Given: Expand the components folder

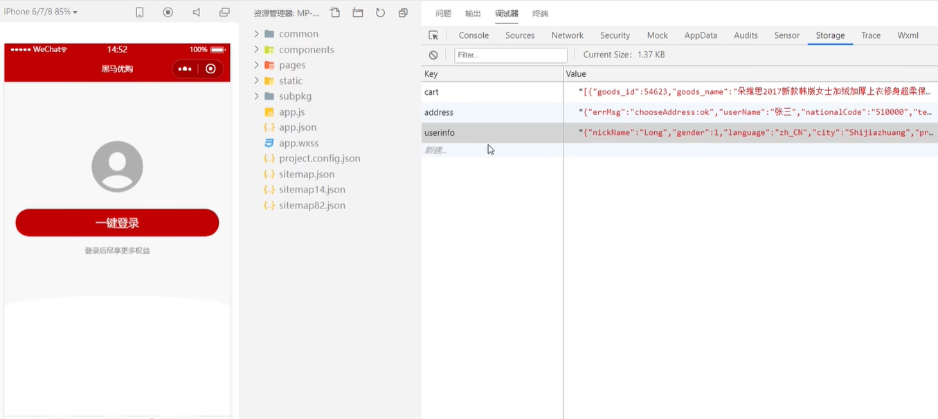Looking at the screenshot, I should click(256, 49).
